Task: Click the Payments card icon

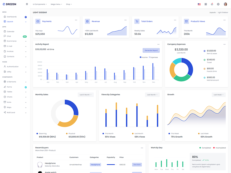Action: [x=38, y=21]
